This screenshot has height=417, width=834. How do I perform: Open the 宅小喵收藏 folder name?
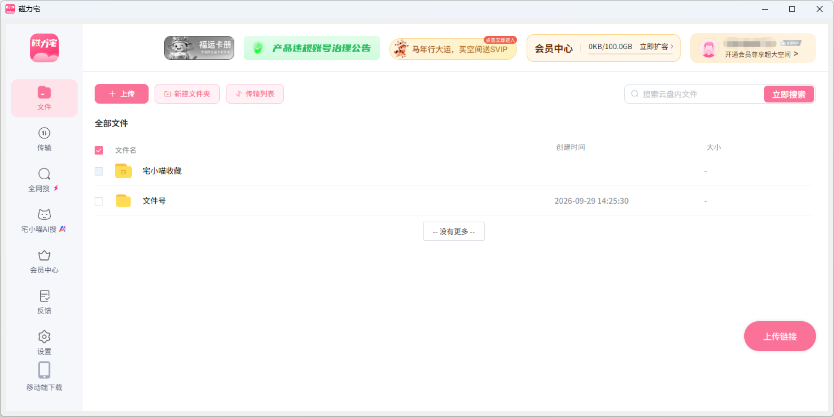coord(162,171)
